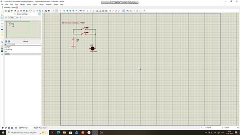
Task: Click the rotate anticlockwise button
Action: point(9,18)
